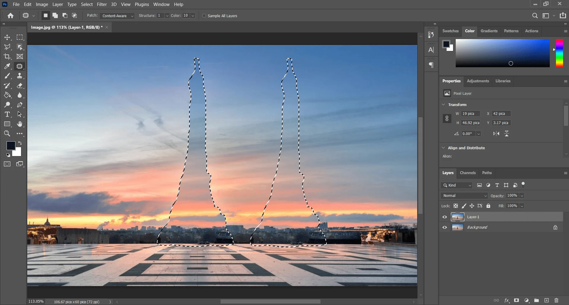Toggle Lock all padlock icon
The height and width of the screenshot is (305, 569).
[x=488, y=206]
